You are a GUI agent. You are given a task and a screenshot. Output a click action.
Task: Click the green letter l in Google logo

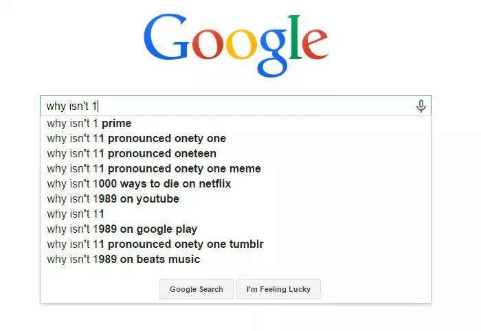[x=295, y=37]
